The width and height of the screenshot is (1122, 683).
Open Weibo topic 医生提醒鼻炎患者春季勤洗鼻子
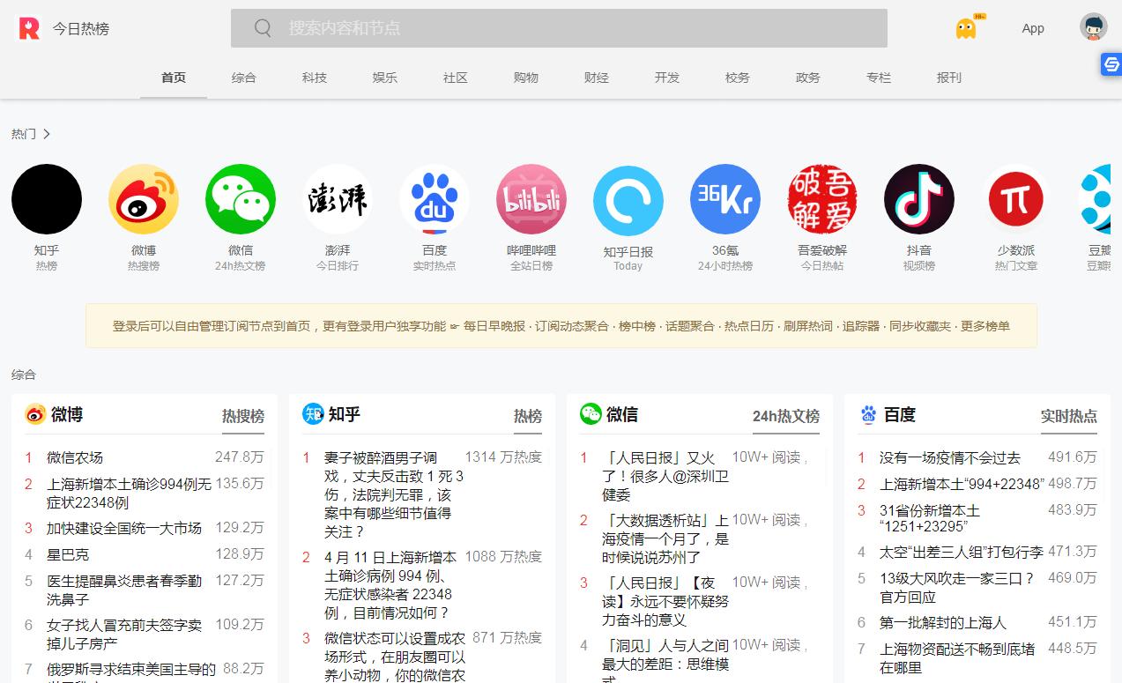click(124, 590)
